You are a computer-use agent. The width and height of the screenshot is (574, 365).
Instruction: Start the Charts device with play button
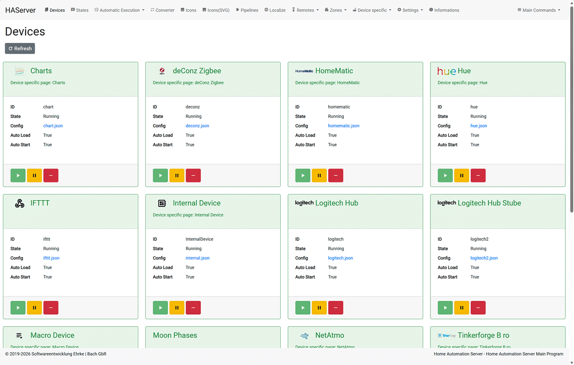pyautogui.click(x=18, y=175)
